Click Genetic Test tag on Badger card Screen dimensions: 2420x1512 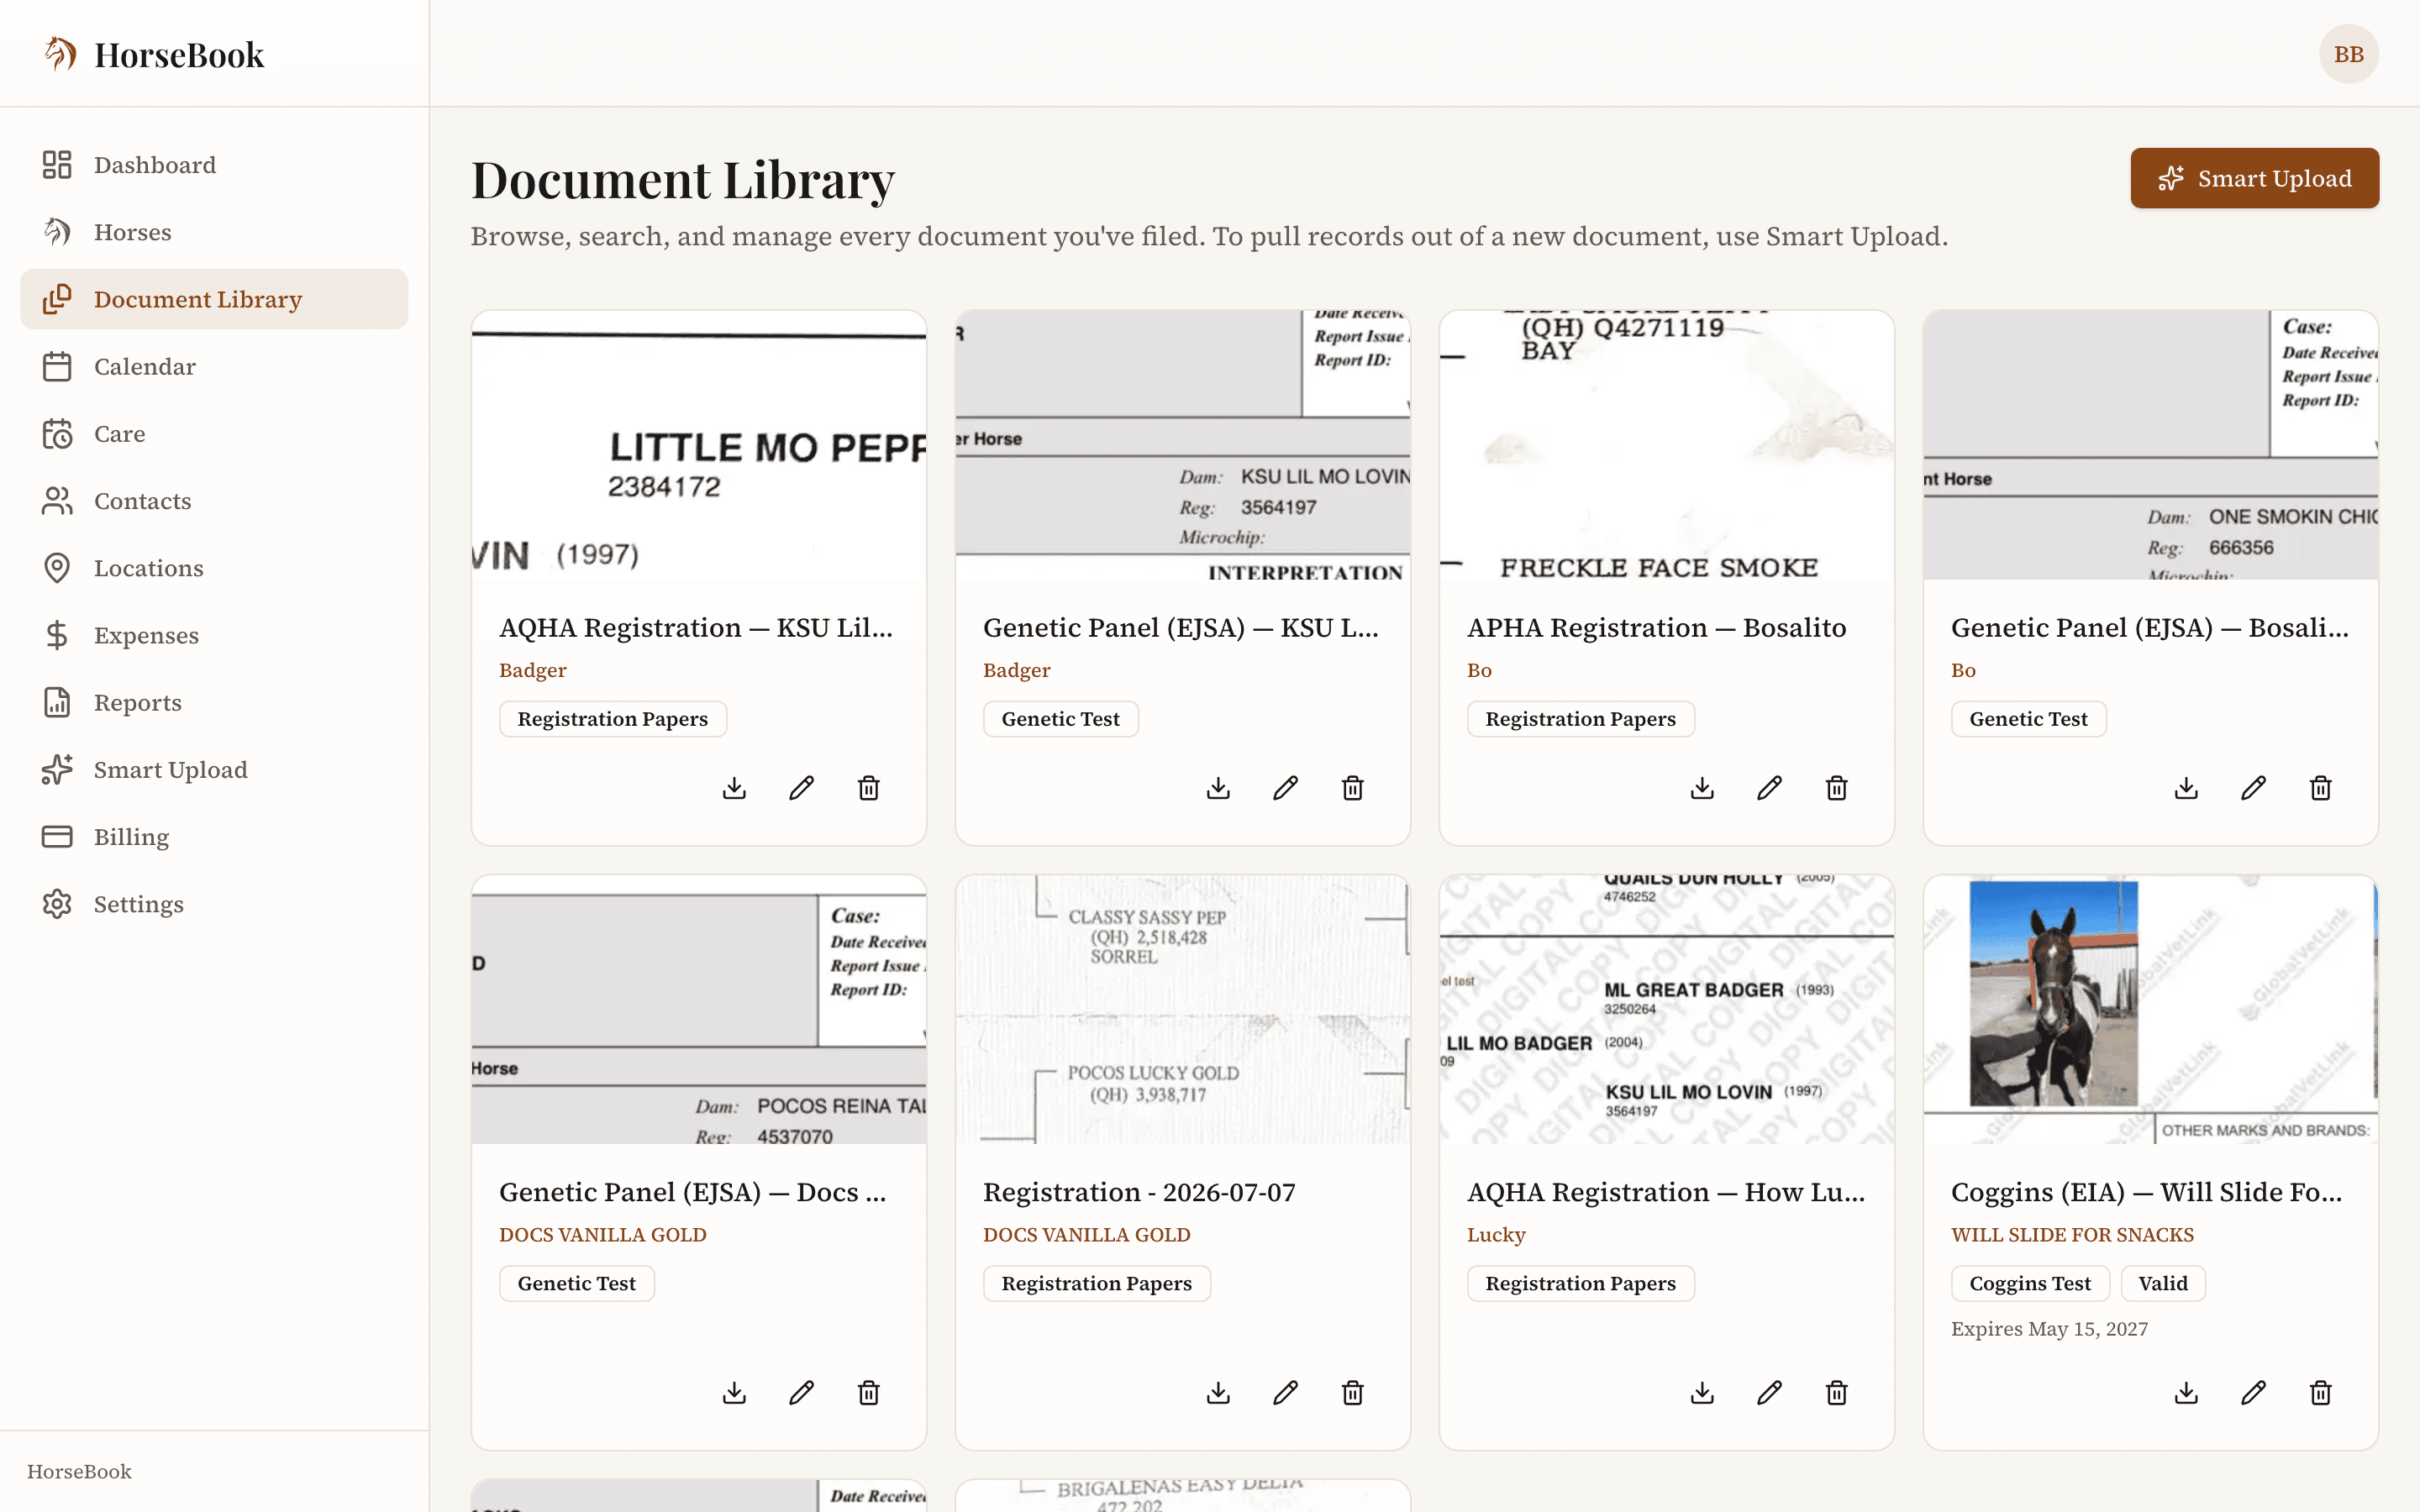pos(1060,719)
